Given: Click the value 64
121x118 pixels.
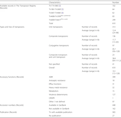Looking at the screenshot, I should [x=113, y=9].
